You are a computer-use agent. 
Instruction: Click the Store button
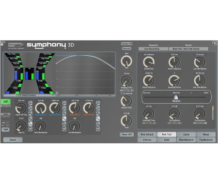tap(13, 140)
